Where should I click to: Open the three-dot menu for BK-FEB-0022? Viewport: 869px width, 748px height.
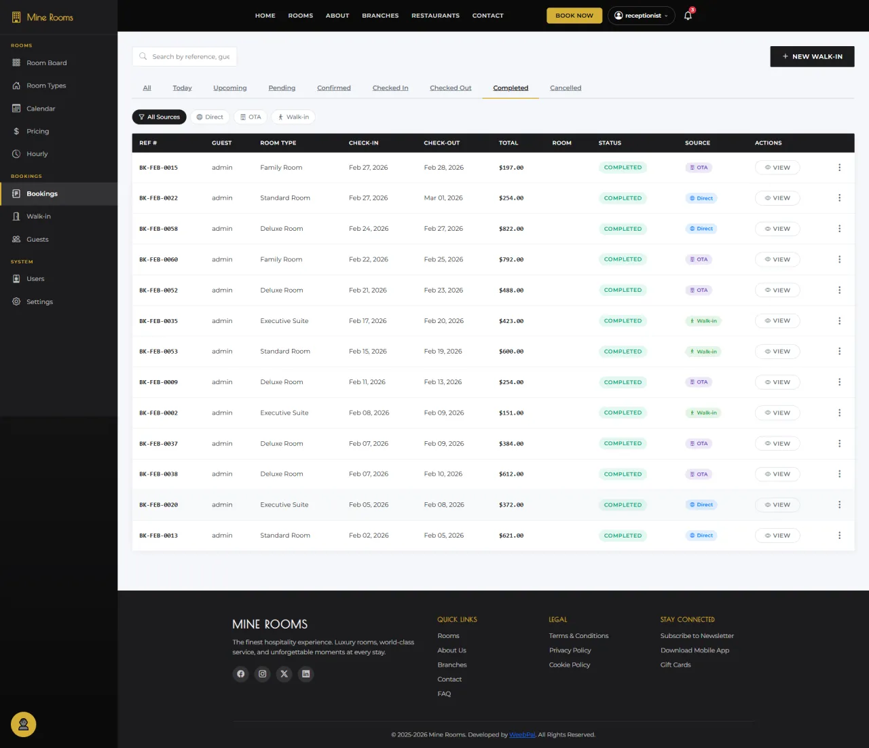click(x=839, y=198)
